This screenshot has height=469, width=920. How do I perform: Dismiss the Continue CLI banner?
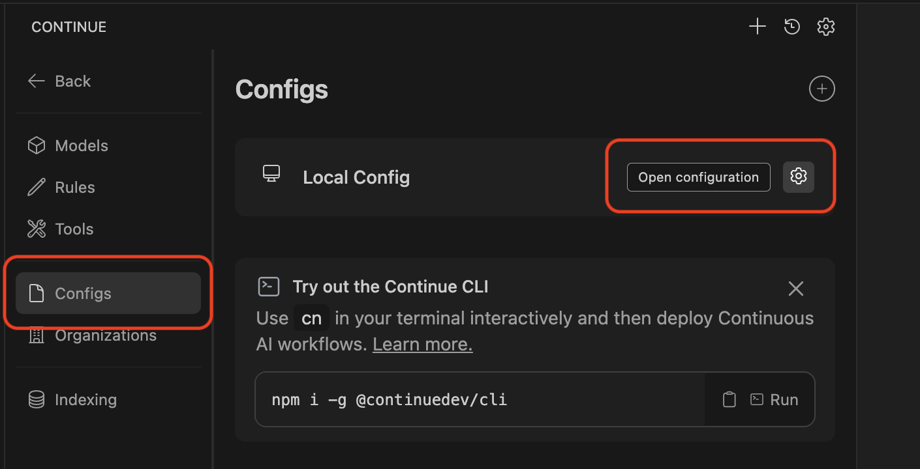(x=795, y=289)
